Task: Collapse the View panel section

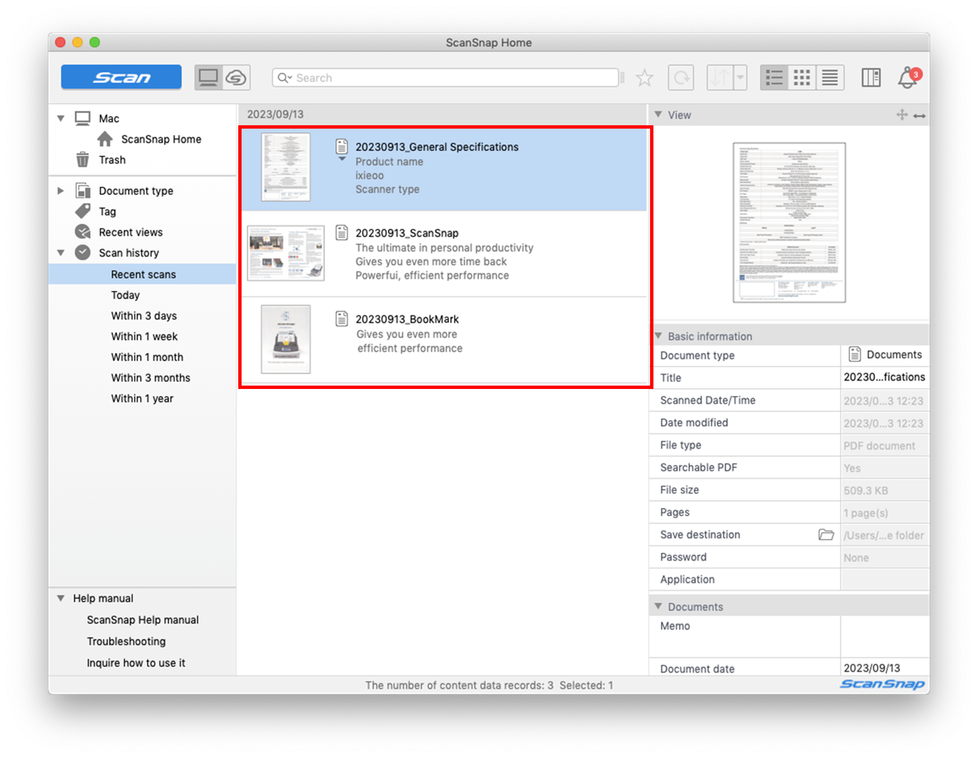Action: [658, 114]
